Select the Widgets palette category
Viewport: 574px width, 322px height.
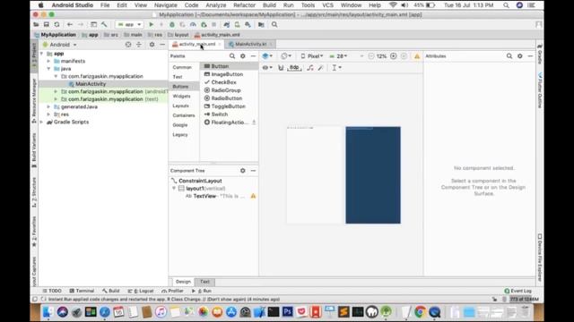181,96
